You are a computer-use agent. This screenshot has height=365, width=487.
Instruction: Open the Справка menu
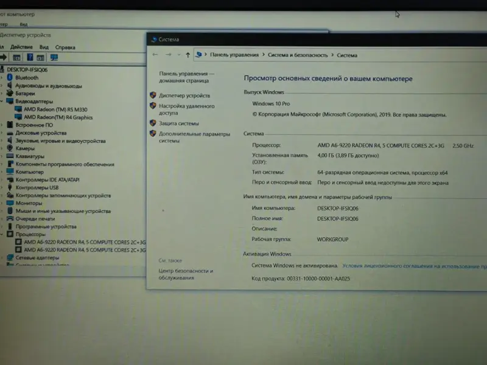(x=65, y=47)
